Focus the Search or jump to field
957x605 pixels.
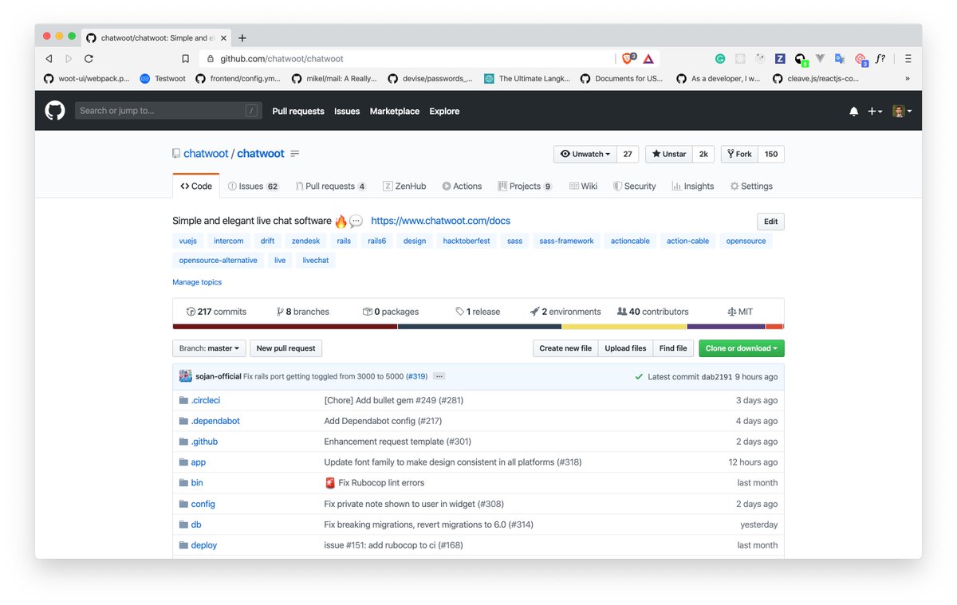click(x=168, y=111)
